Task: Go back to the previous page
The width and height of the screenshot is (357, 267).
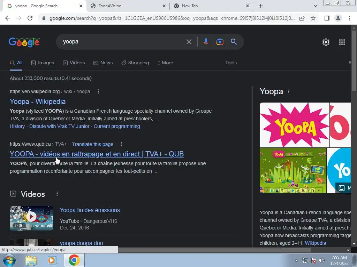Action: point(8,18)
